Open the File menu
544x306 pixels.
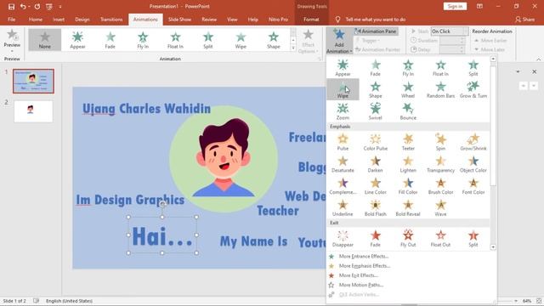tap(11, 20)
